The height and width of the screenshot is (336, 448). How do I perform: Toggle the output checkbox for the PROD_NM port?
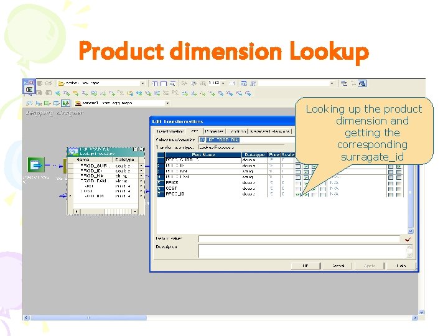(306, 172)
